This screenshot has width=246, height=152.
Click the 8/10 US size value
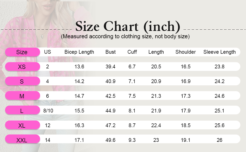click(x=48, y=111)
